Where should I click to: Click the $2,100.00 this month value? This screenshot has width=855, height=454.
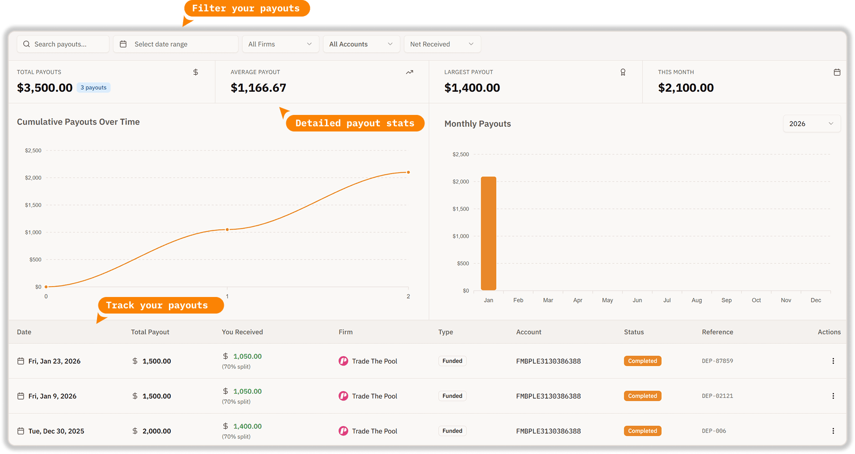click(x=686, y=87)
